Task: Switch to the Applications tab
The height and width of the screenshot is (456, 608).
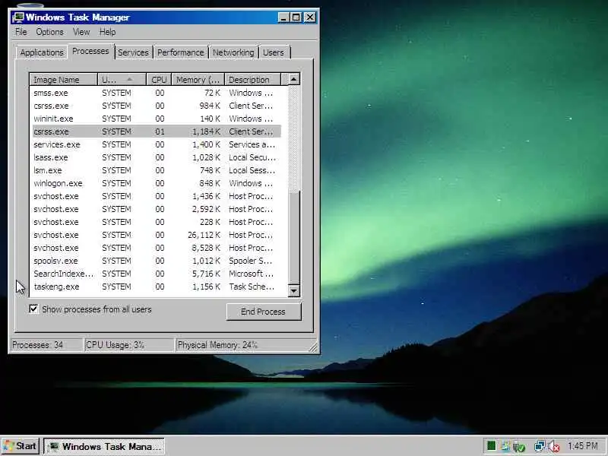Action: tap(42, 52)
